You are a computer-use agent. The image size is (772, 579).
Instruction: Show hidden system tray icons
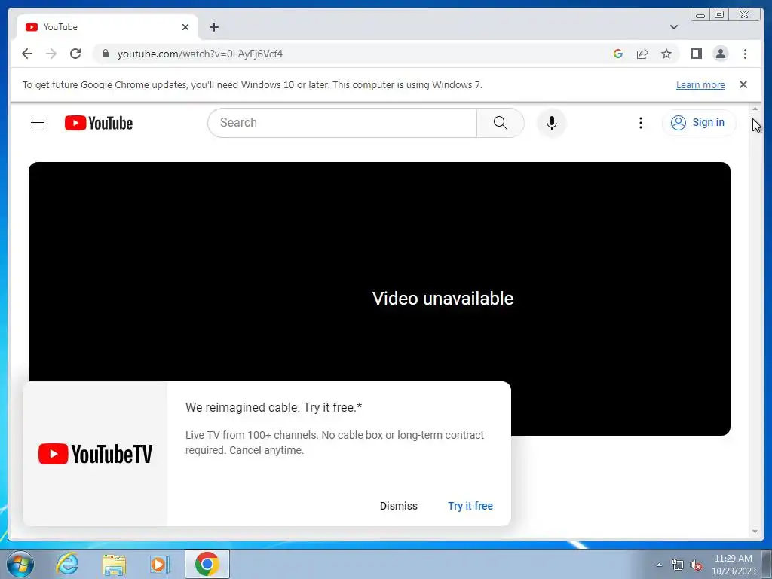pos(659,565)
